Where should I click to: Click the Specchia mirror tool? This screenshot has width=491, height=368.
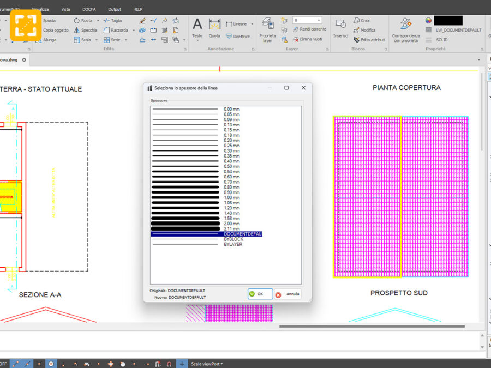click(85, 30)
